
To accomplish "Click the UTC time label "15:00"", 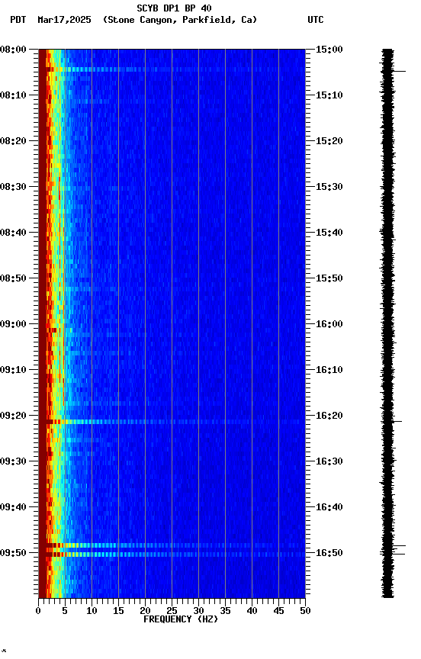I will click(329, 50).
